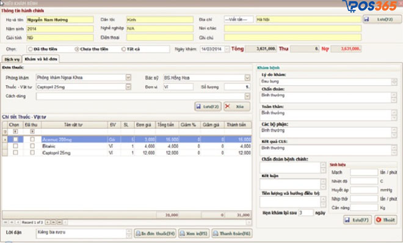Save the examination with Lưu(F7)

356,219
